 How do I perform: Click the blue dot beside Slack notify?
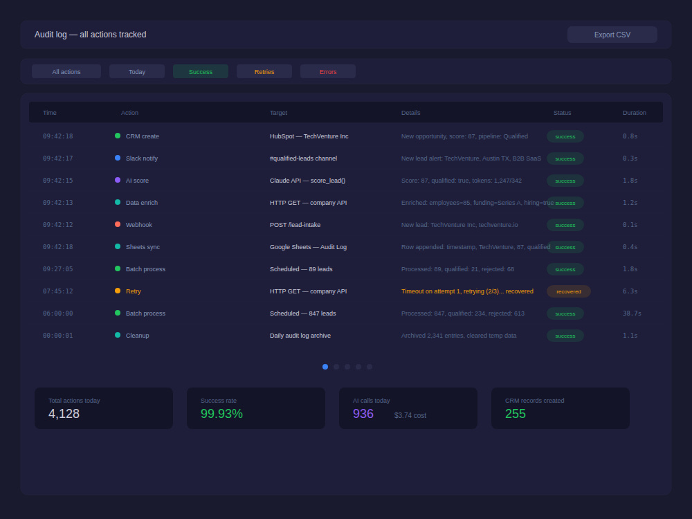tap(118, 158)
